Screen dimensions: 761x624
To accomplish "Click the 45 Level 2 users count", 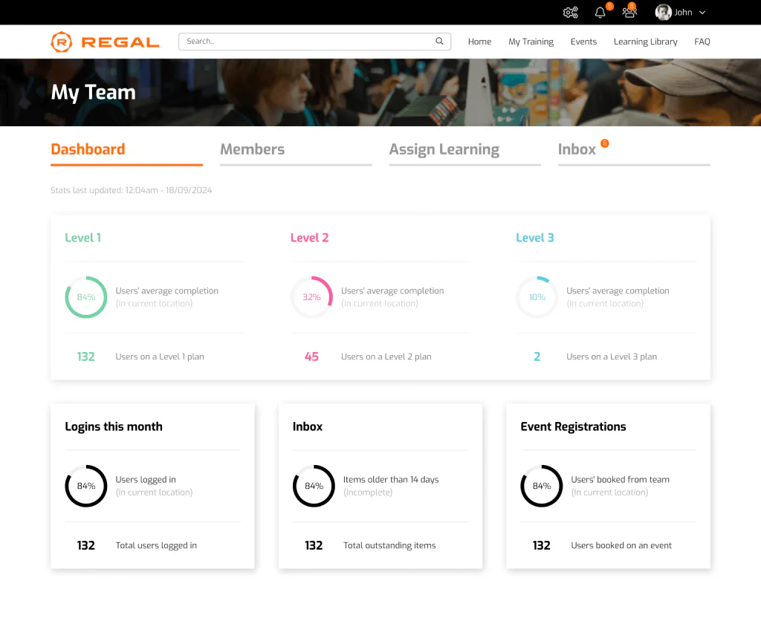I will [311, 357].
